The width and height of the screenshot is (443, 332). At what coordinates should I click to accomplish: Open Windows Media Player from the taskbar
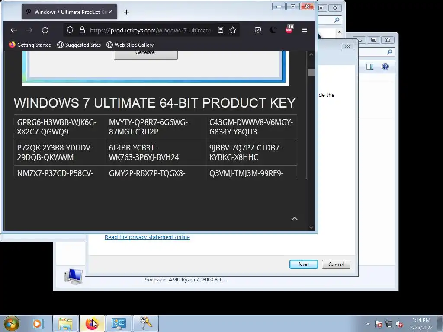click(x=37, y=323)
